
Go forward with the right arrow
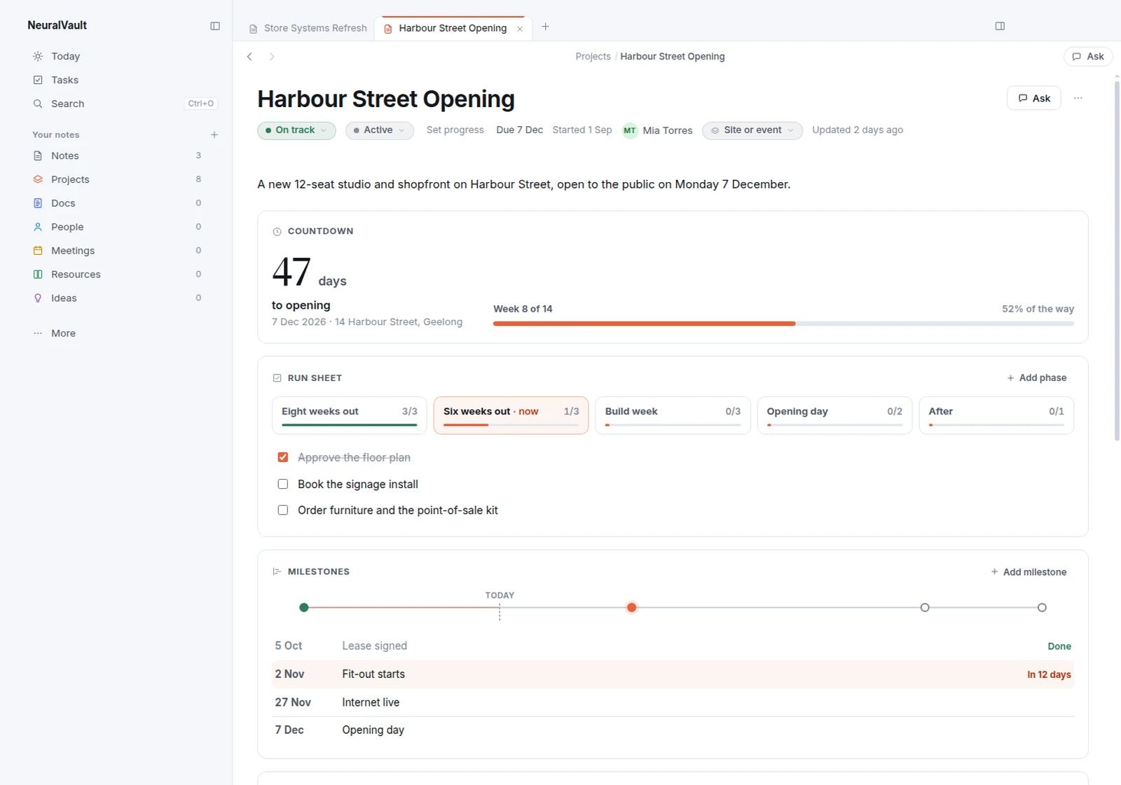pyautogui.click(x=272, y=57)
